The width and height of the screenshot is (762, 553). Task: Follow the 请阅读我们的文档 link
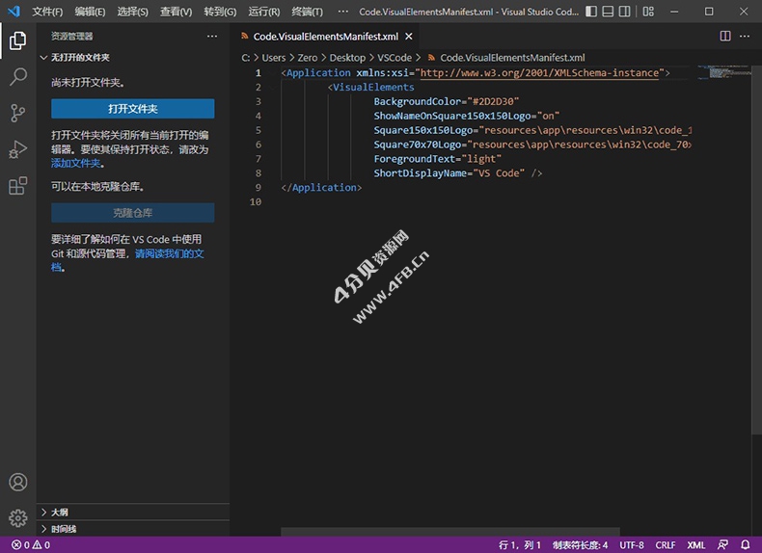tap(169, 253)
